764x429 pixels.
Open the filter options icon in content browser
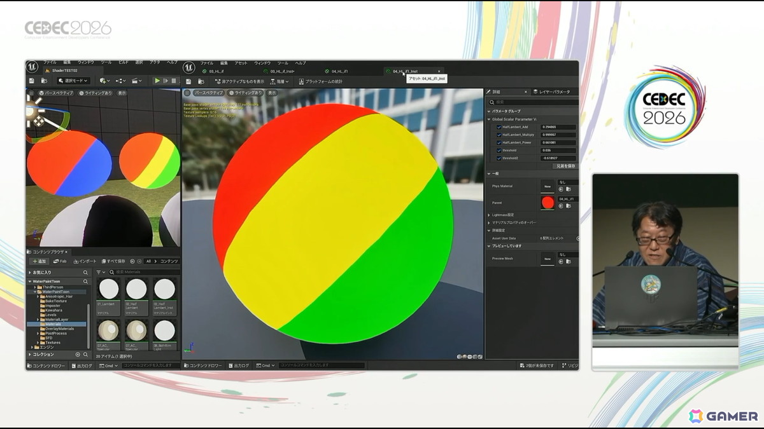pyautogui.click(x=100, y=272)
